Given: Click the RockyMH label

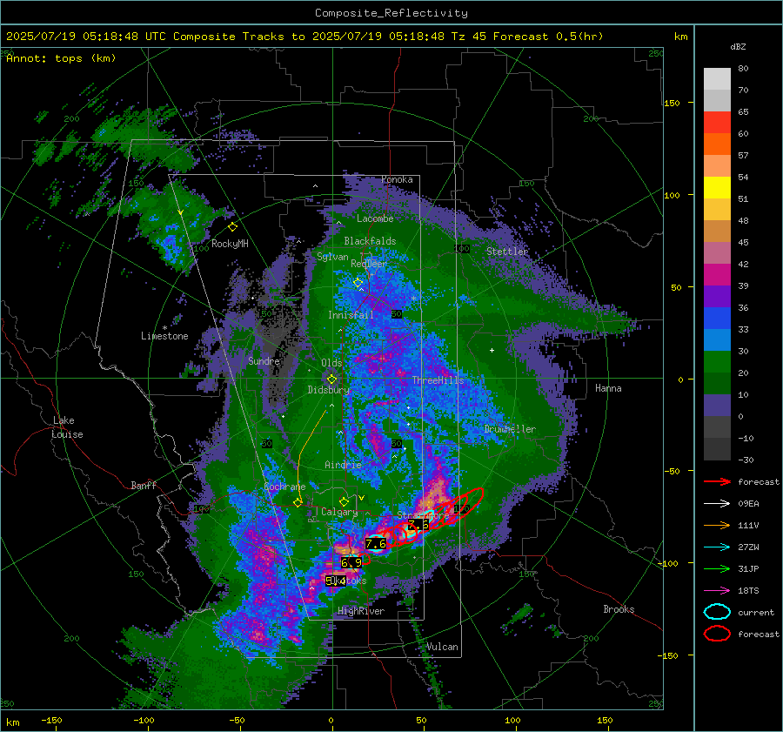Looking at the screenshot, I should 230,244.
